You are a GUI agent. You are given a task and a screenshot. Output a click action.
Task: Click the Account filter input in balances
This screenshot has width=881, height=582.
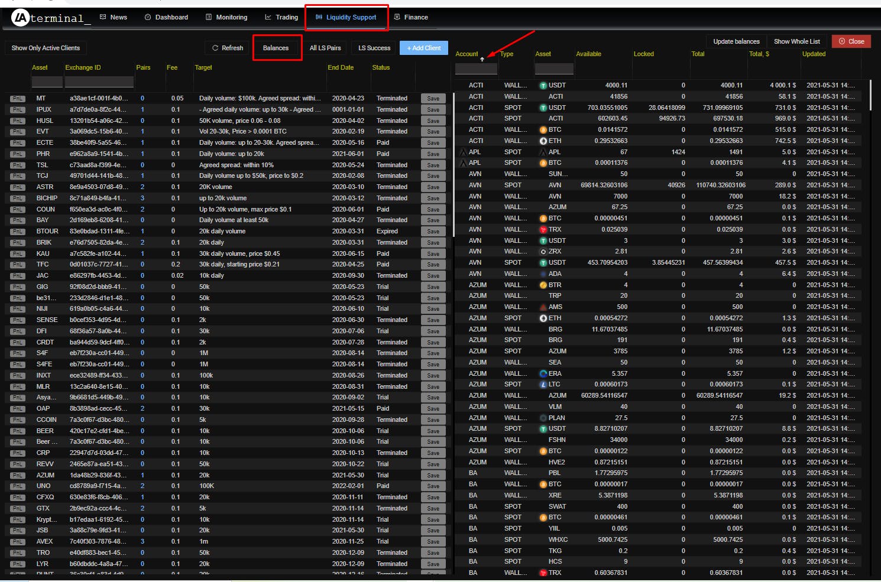(x=476, y=69)
